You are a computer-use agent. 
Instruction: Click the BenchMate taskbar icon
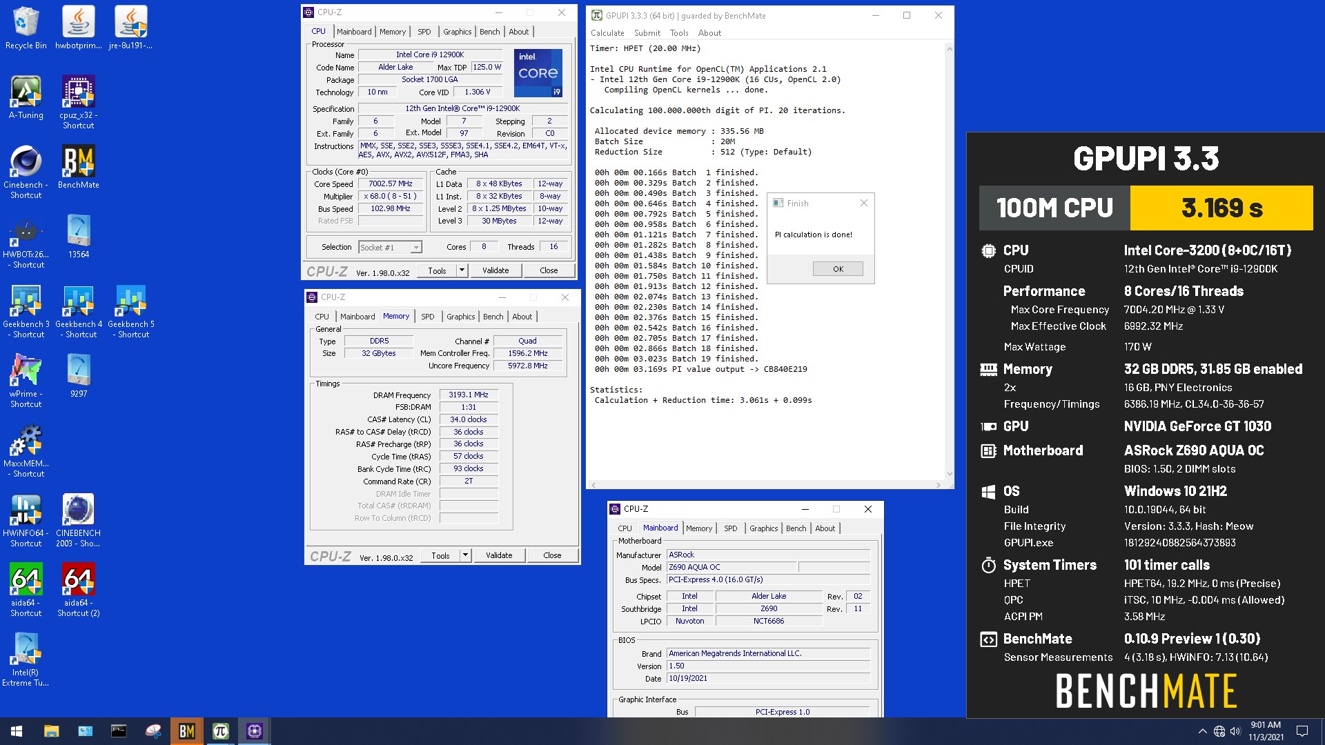(187, 731)
